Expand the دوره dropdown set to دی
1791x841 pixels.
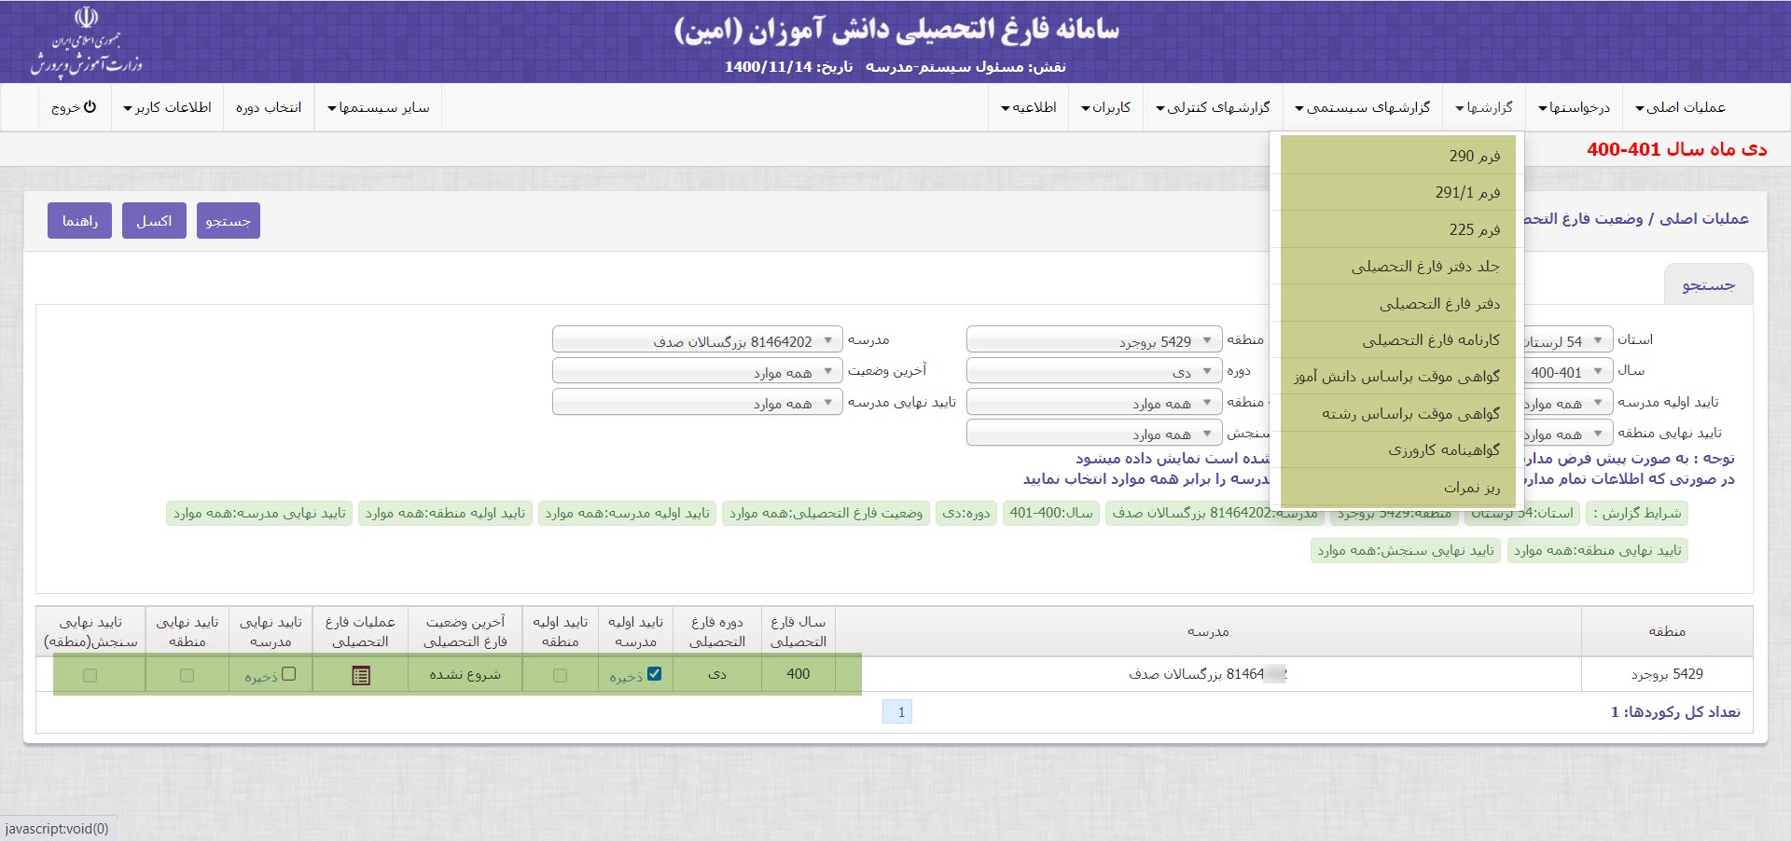pos(1093,371)
